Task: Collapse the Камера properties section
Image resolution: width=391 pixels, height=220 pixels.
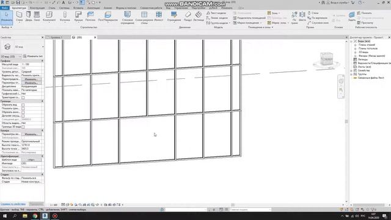Action: 42,130
